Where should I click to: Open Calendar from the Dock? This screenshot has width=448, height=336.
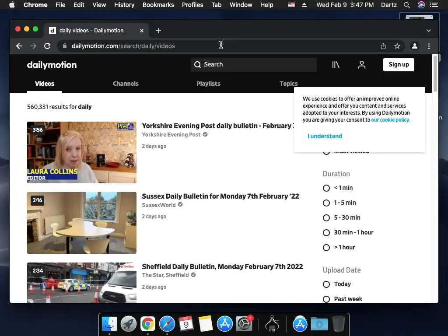[186, 324]
